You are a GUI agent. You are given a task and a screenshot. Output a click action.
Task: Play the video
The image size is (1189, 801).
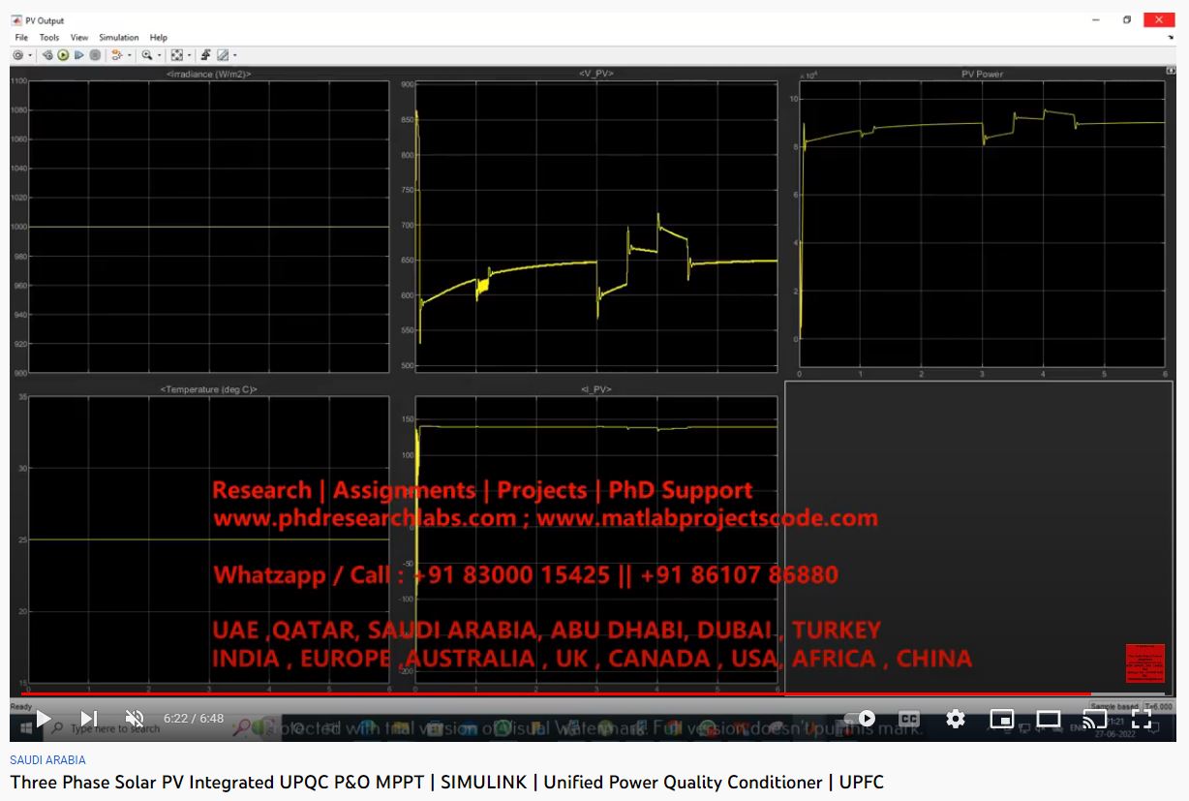pos(44,719)
